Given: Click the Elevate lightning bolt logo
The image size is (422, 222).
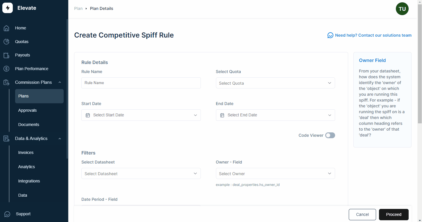Looking at the screenshot, I should point(8,8).
